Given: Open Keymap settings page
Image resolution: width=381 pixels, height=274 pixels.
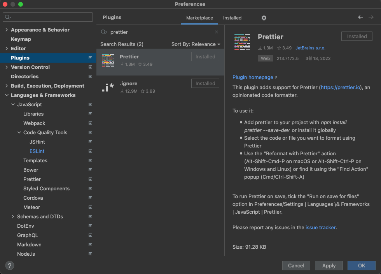Looking at the screenshot, I should click(21, 39).
